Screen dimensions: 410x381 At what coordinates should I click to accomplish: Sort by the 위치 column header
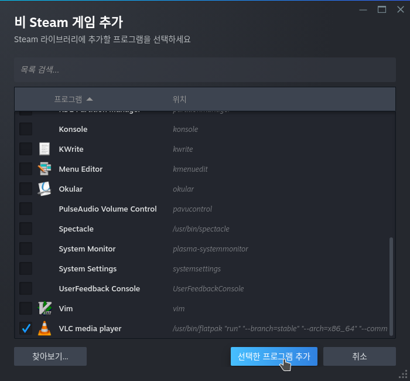(x=179, y=99)
